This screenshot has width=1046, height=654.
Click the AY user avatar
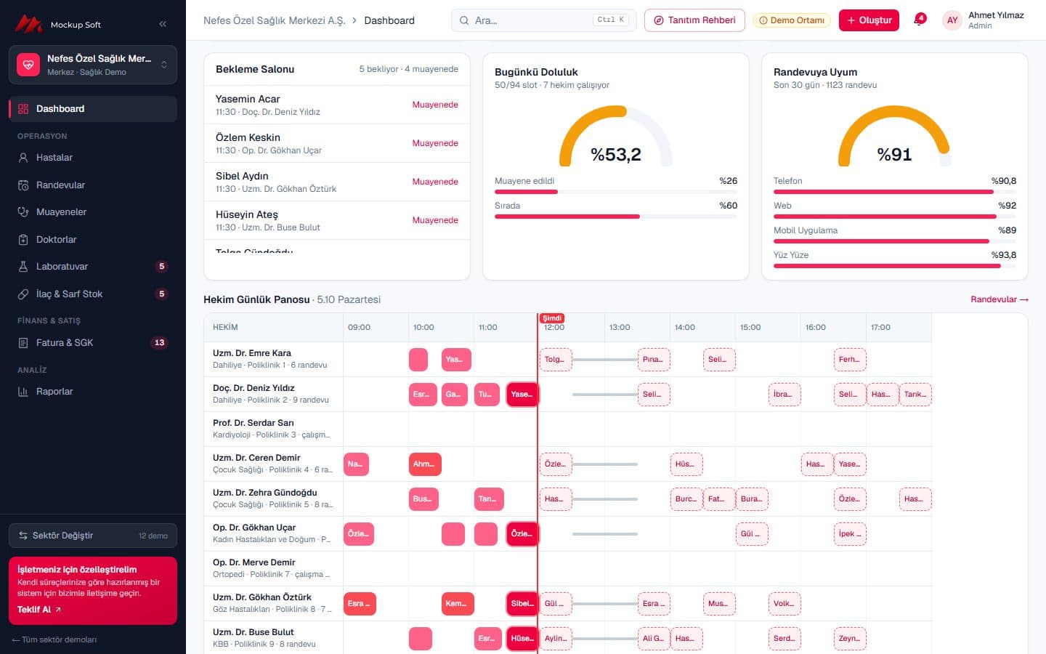tap(952, 20)
